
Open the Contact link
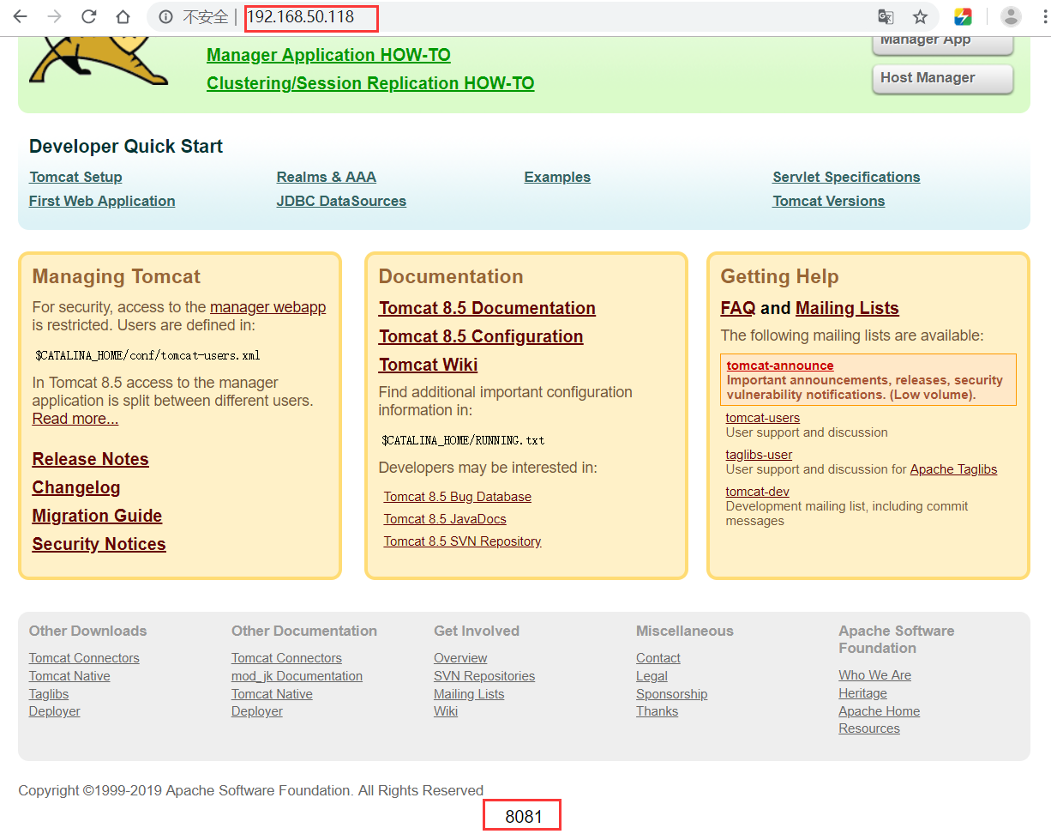pos(658,658)
